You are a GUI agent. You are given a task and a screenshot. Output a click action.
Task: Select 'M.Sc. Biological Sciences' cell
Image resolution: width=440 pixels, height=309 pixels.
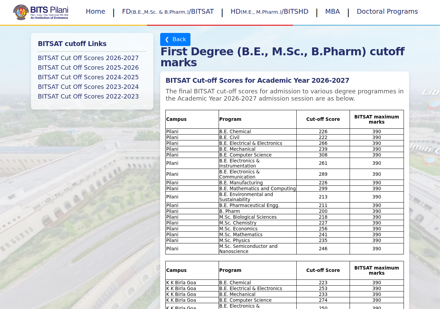click(257, 217)
